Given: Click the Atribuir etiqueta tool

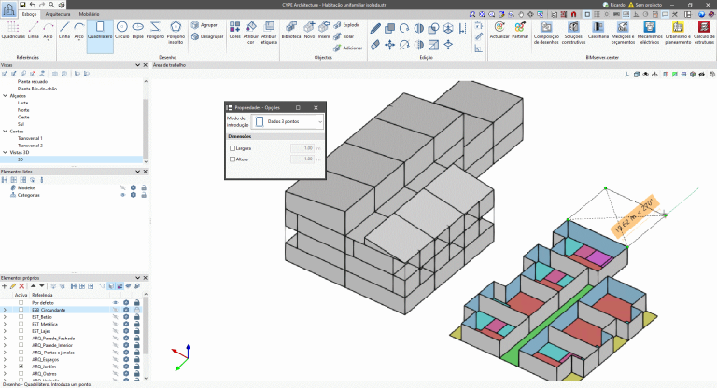Looking at the screenshot, I should point(269,33).
